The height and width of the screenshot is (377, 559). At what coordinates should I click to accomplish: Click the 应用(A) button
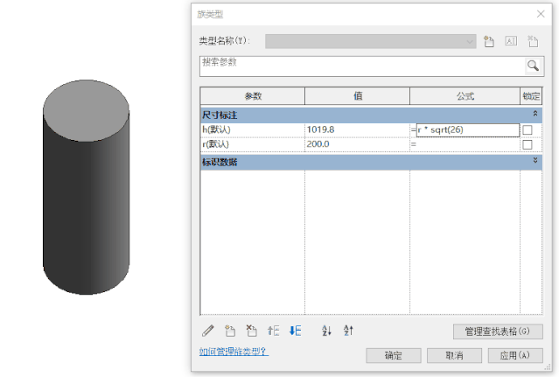click(x=515, y=355)
